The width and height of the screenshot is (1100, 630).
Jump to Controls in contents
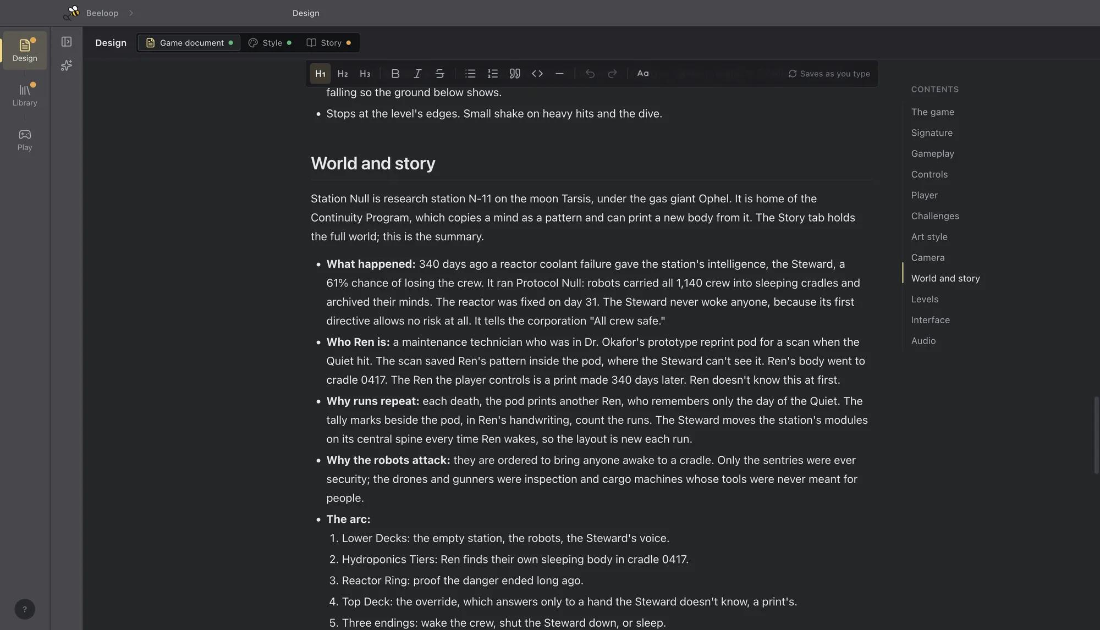[x=930, y=175]
